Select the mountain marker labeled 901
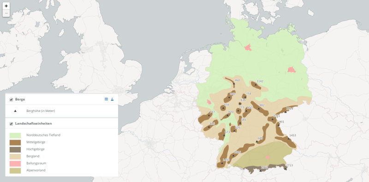The image size is (369, 182). tap(278, 125)
